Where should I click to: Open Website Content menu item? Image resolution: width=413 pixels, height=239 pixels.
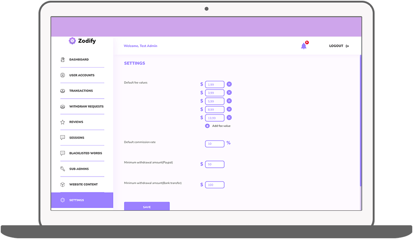(x=84, y=184)
